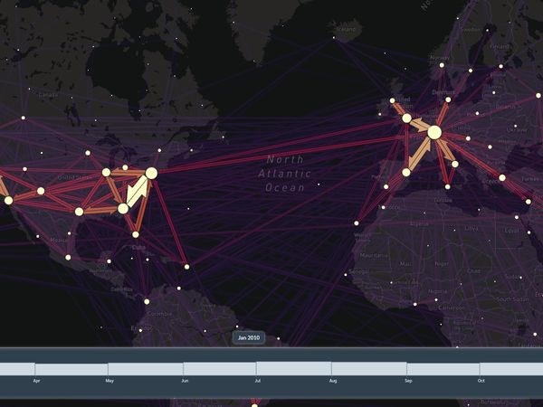The width and height of the screenshot is (543, 407).
Task: Click the Jun label on the time axis
Action: [184, 382]
